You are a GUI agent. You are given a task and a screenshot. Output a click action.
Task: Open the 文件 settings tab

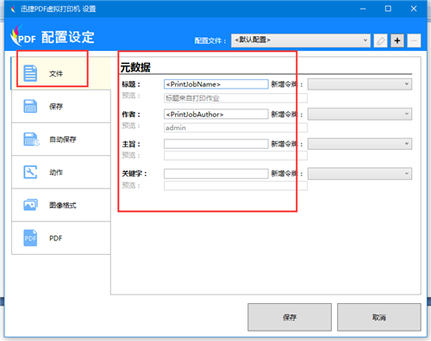coord(61,73)
